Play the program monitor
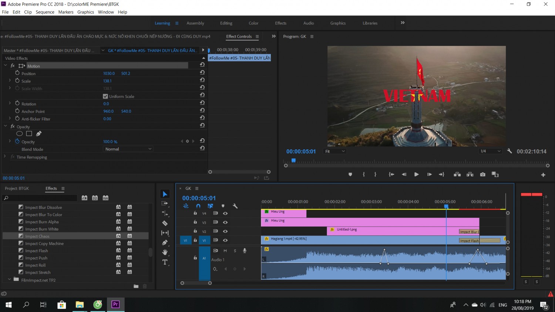555x312 pixels. tap(416, 174)
